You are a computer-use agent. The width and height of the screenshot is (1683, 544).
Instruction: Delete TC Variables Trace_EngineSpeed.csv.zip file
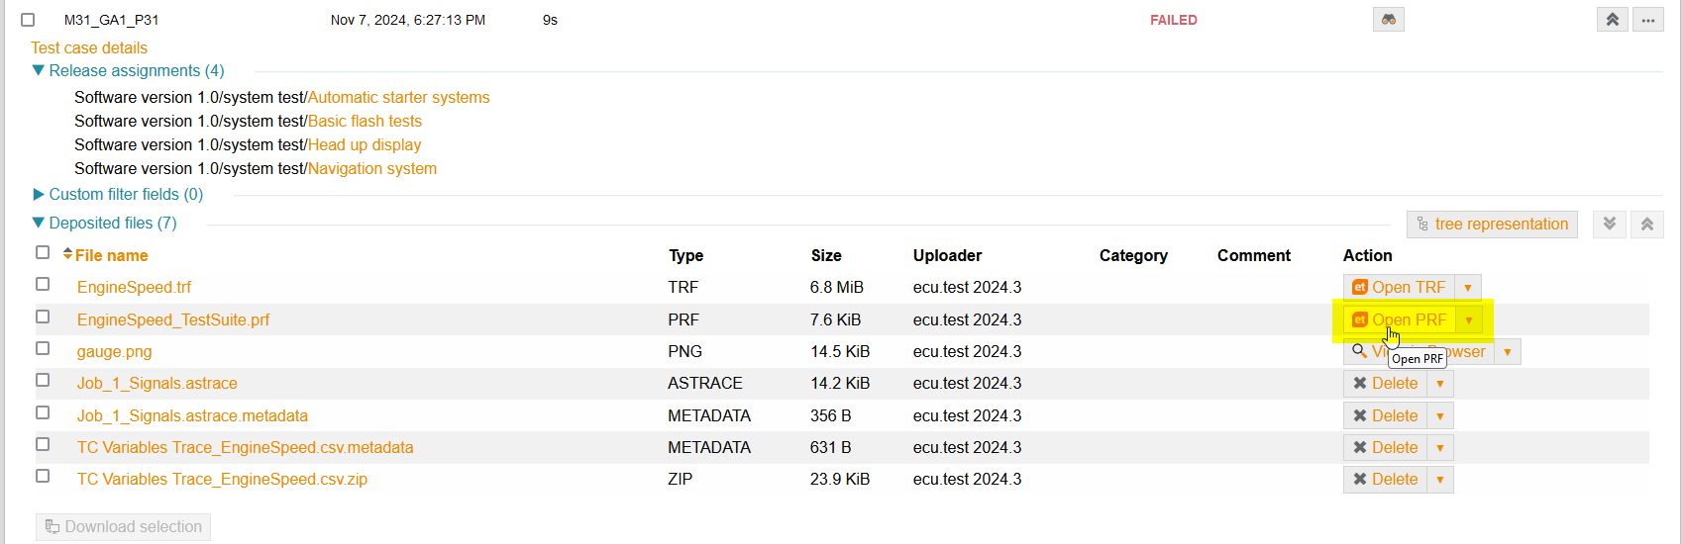tap(1385, 480)
